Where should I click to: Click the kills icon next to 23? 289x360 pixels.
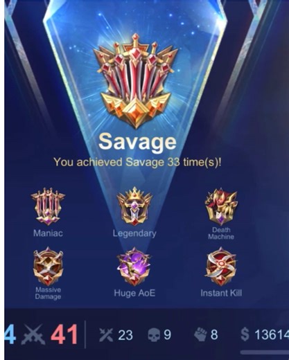[106, 335]
